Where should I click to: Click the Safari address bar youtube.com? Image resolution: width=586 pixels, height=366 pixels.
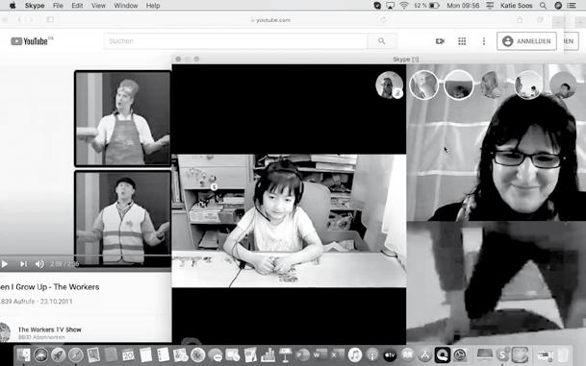[x=270, y=20]
